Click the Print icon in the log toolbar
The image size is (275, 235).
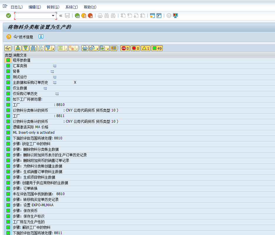(85, 48)
